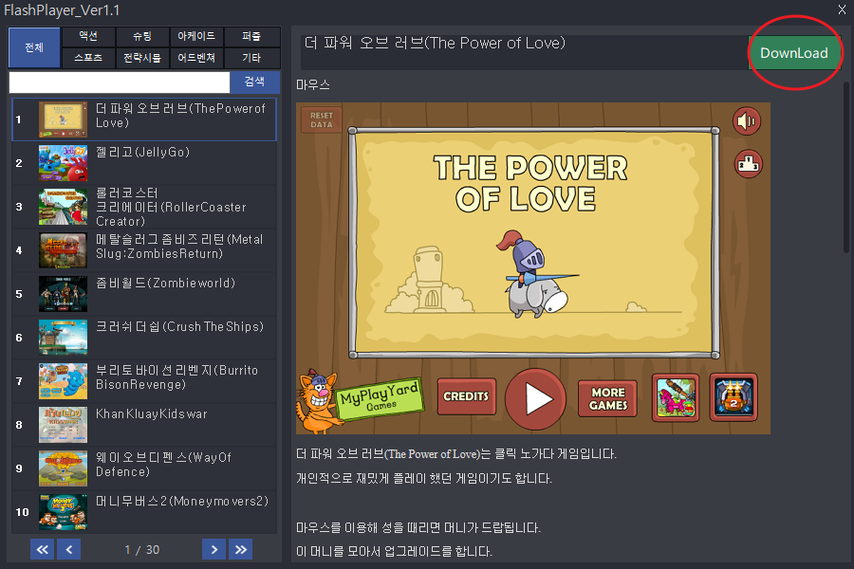Select the 액션 category tab
Screen dimensions: 854x569
[88, 36]
